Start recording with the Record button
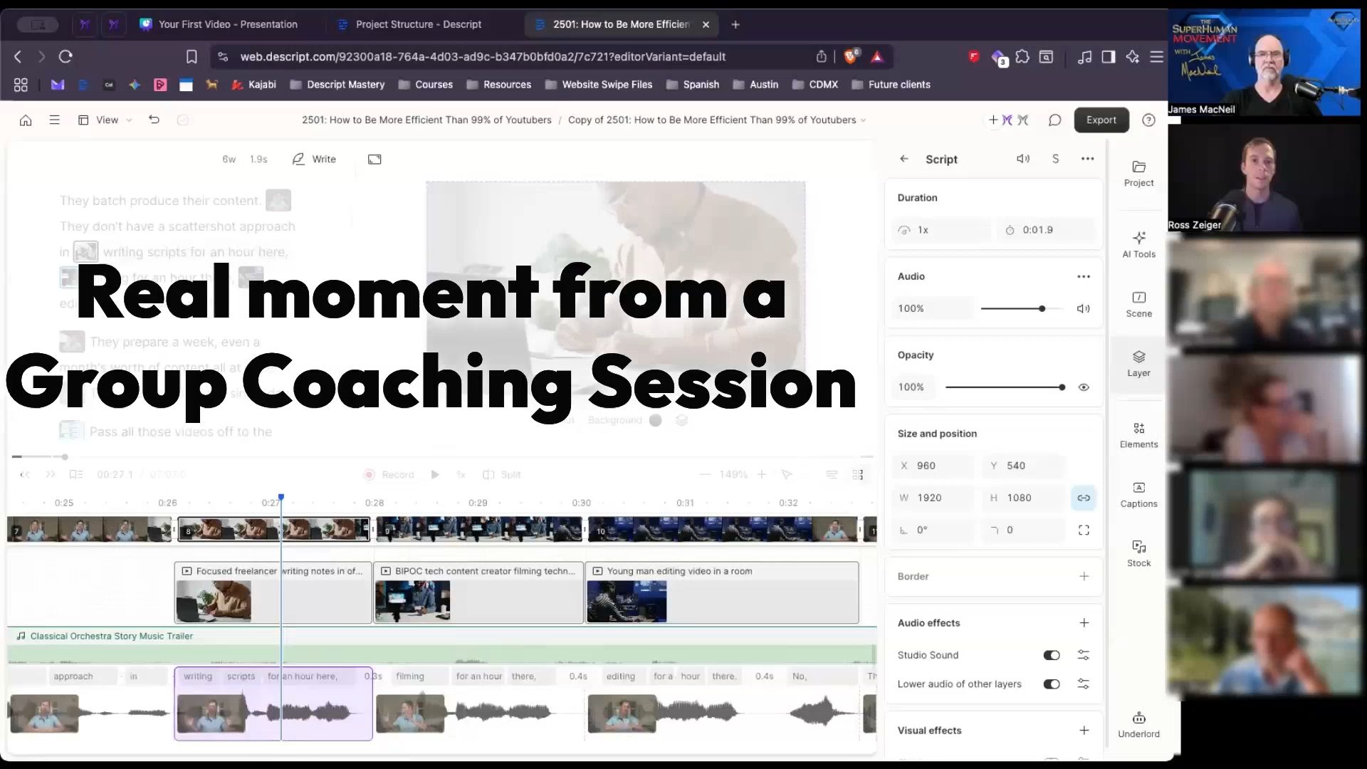The width and height of the screenshot is (1367, 769). click(x=389, y=475)
